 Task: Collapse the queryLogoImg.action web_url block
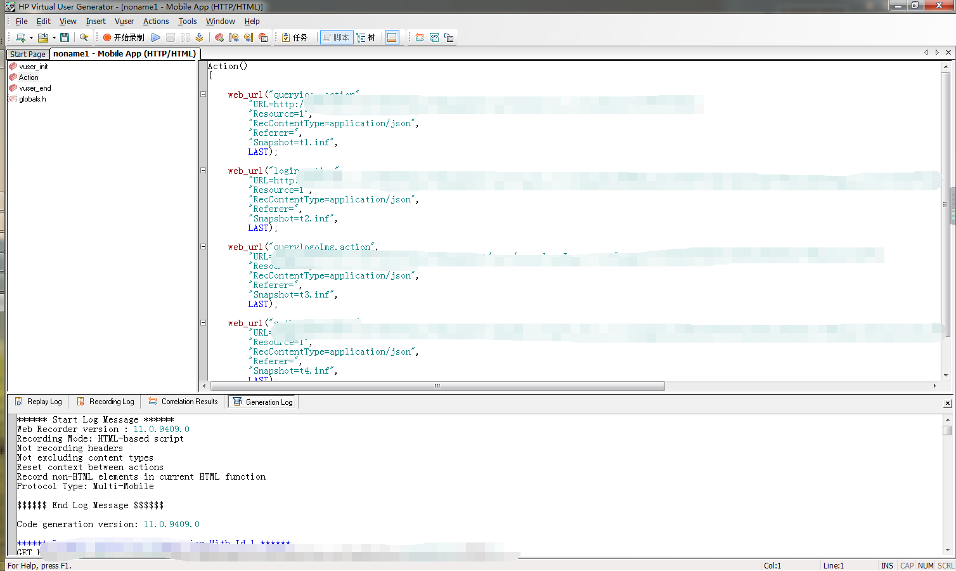pyautogui.click(x=203, y=247)
